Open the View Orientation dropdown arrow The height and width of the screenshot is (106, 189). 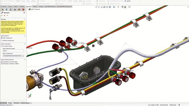click(x=112, y=7)
